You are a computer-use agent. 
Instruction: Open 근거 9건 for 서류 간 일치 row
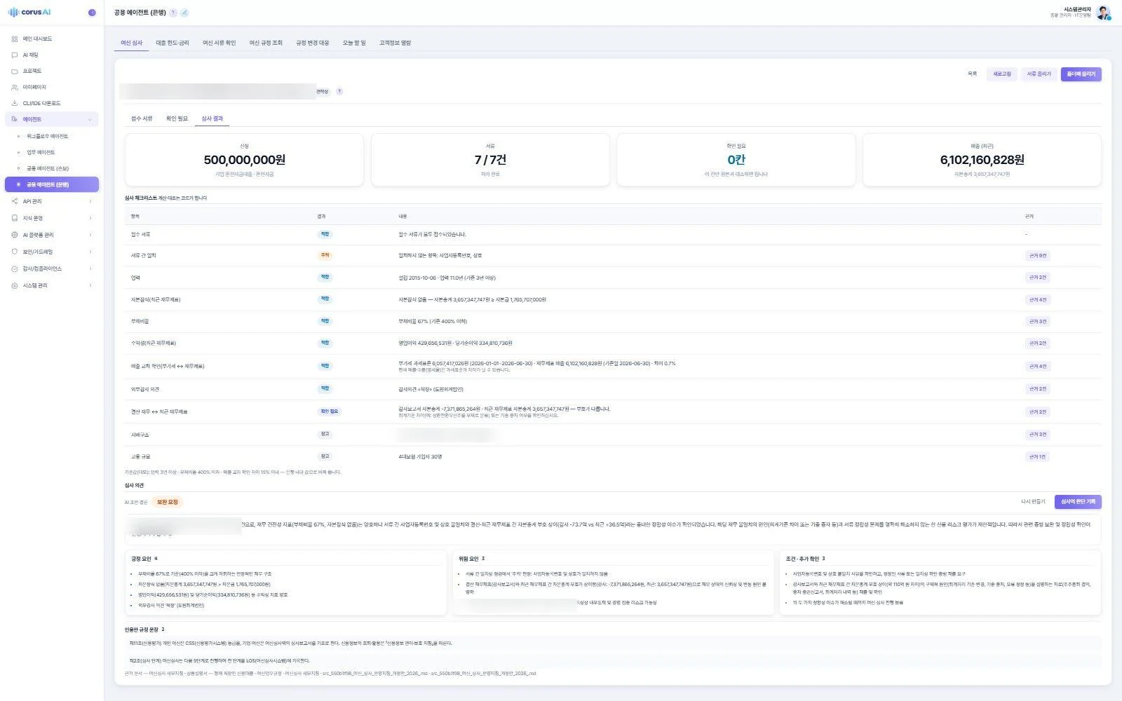(1038, 256)
